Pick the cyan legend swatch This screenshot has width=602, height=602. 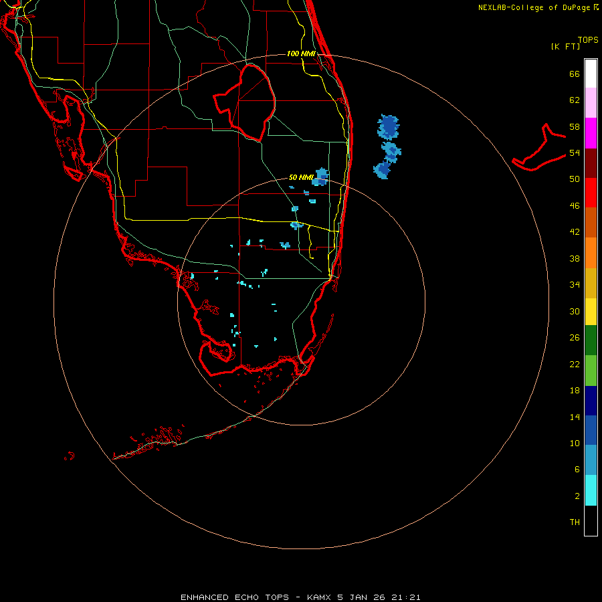591,490
